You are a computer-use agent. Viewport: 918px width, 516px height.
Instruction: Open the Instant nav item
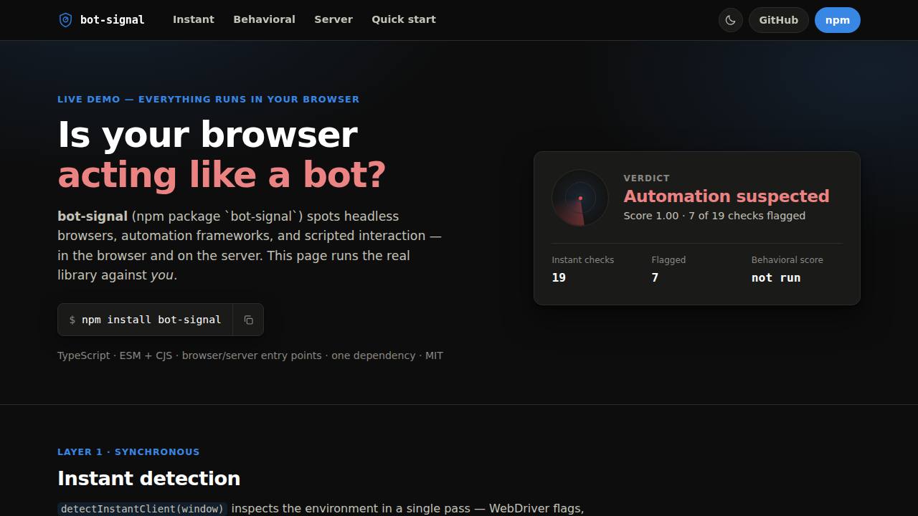click(194, 19)
